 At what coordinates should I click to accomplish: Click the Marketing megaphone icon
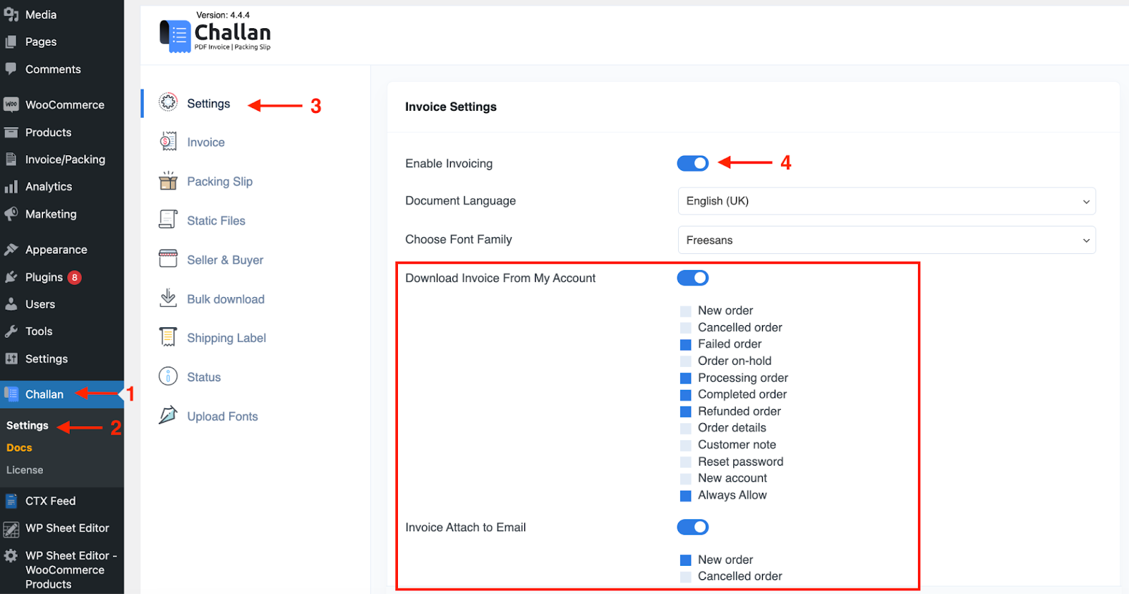point(11,214)
